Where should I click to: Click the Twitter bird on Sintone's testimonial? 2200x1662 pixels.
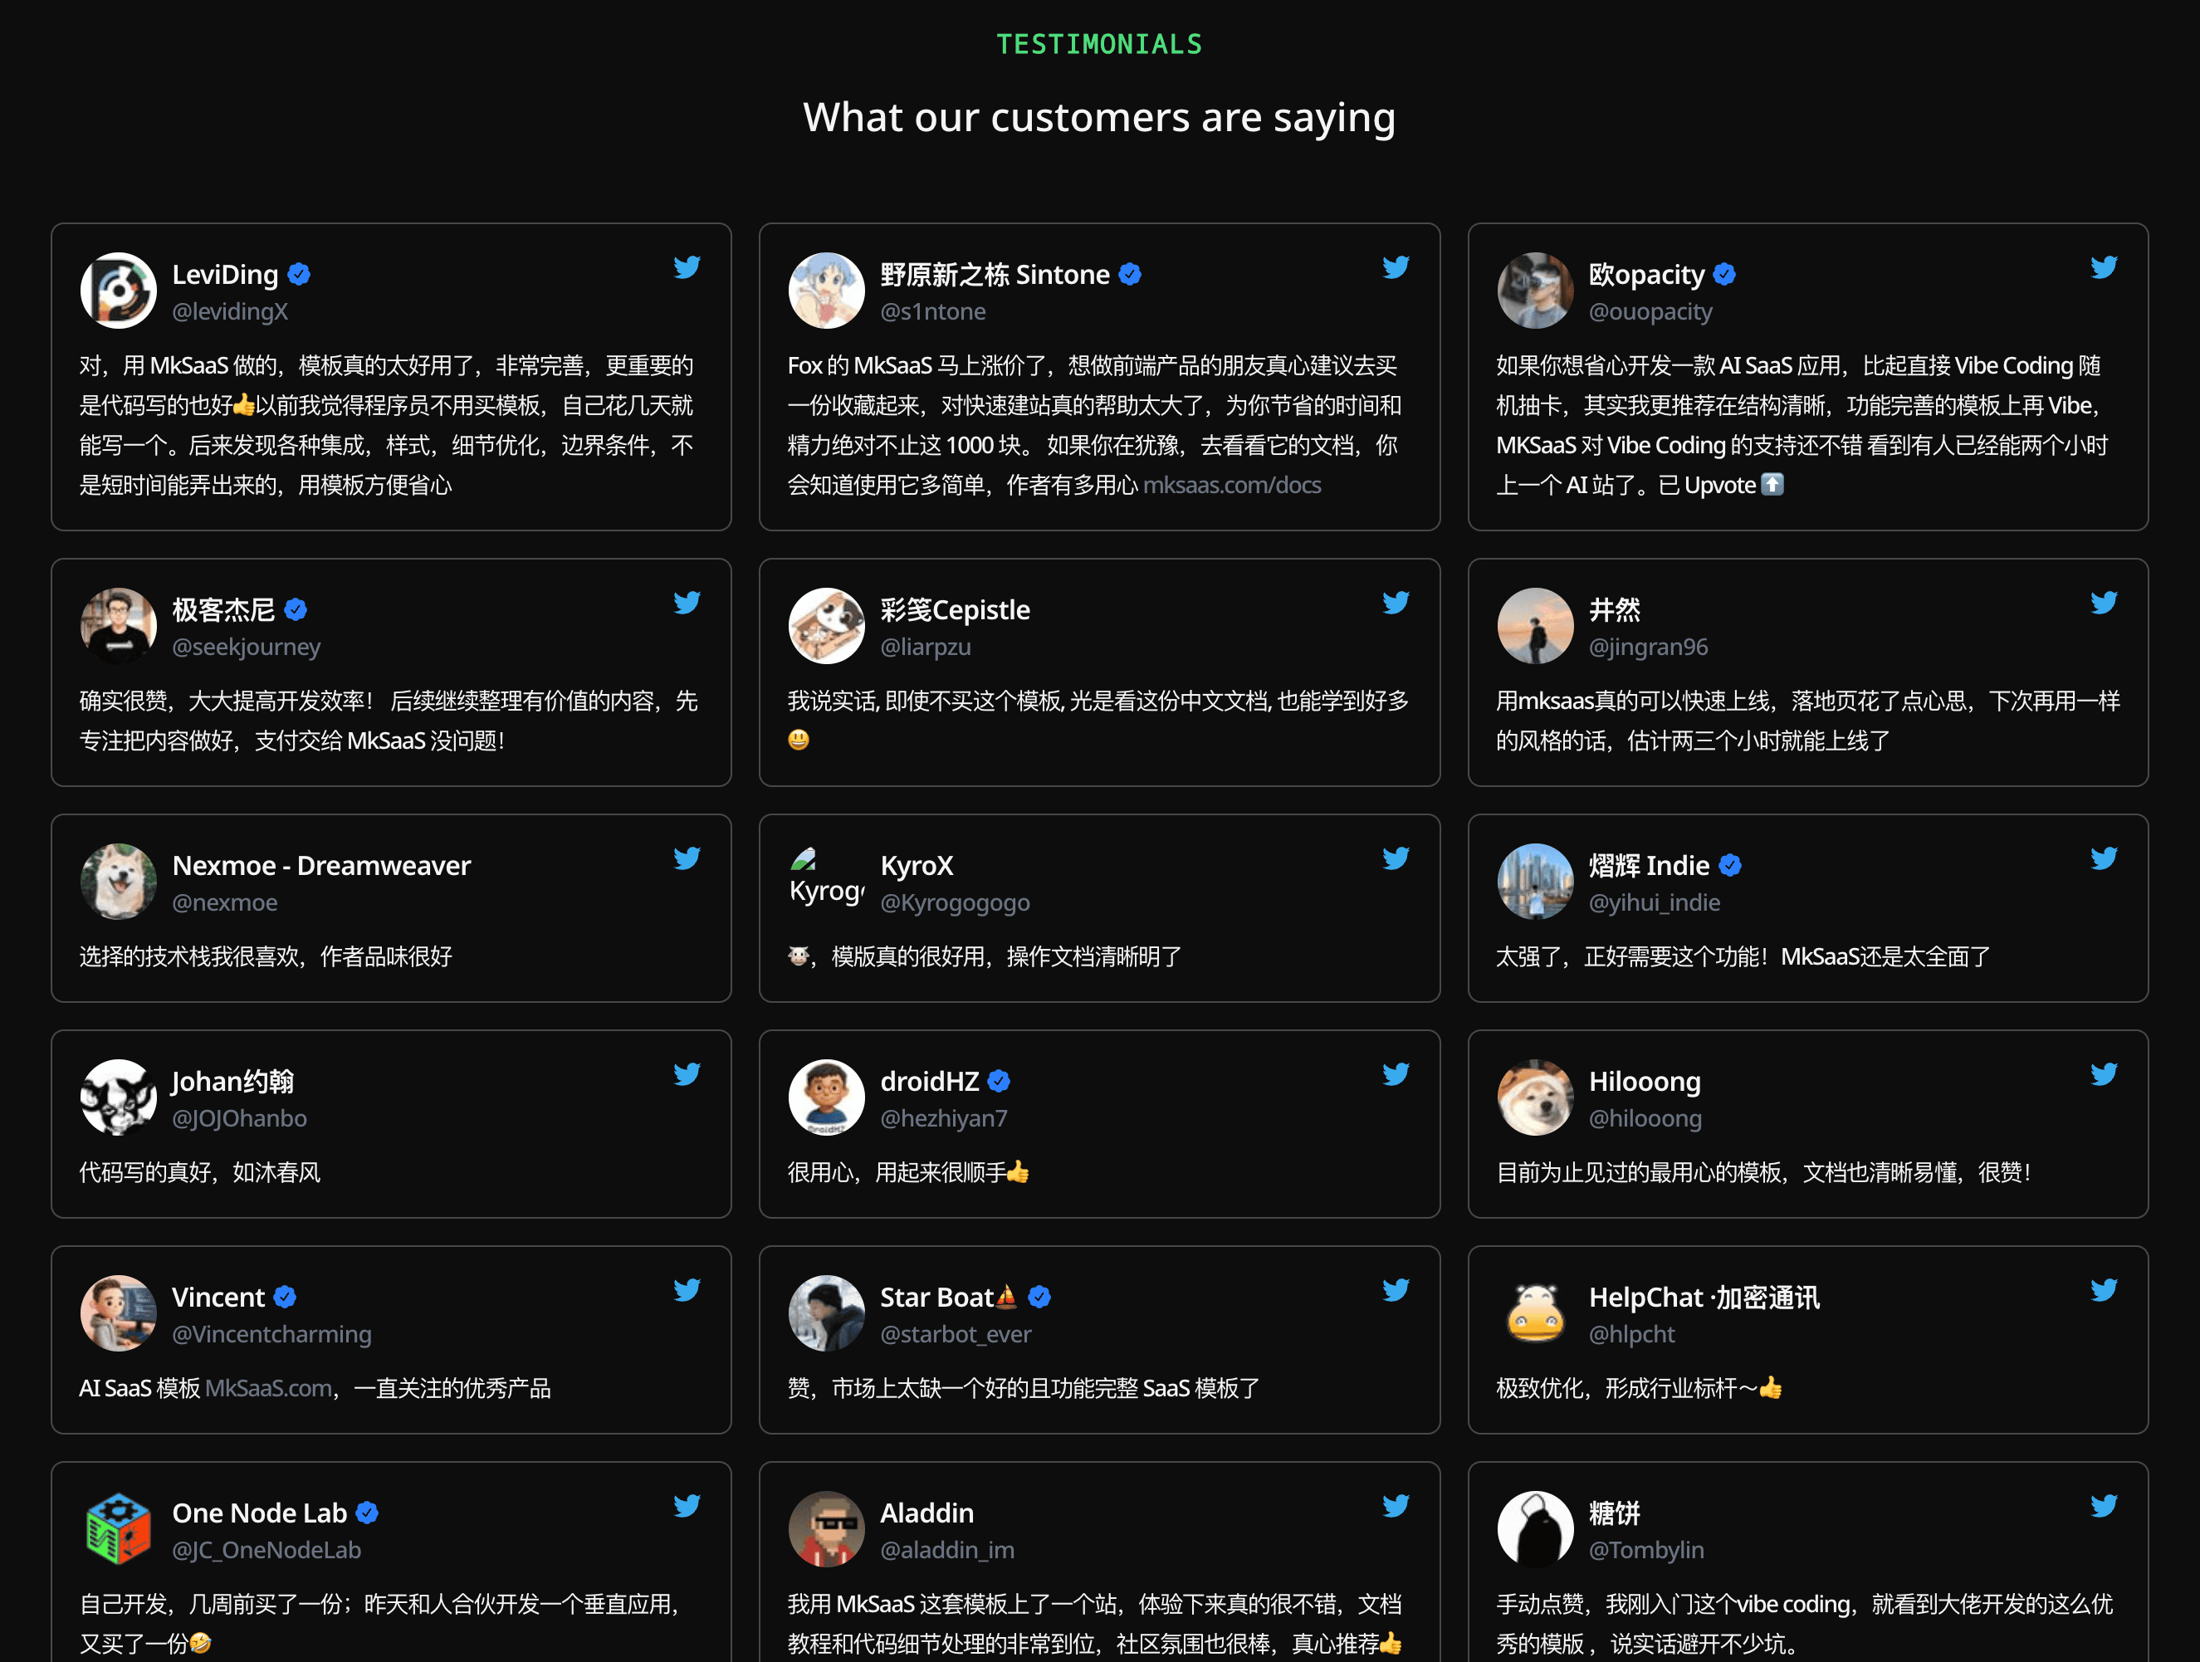[x=1396, y=267]
